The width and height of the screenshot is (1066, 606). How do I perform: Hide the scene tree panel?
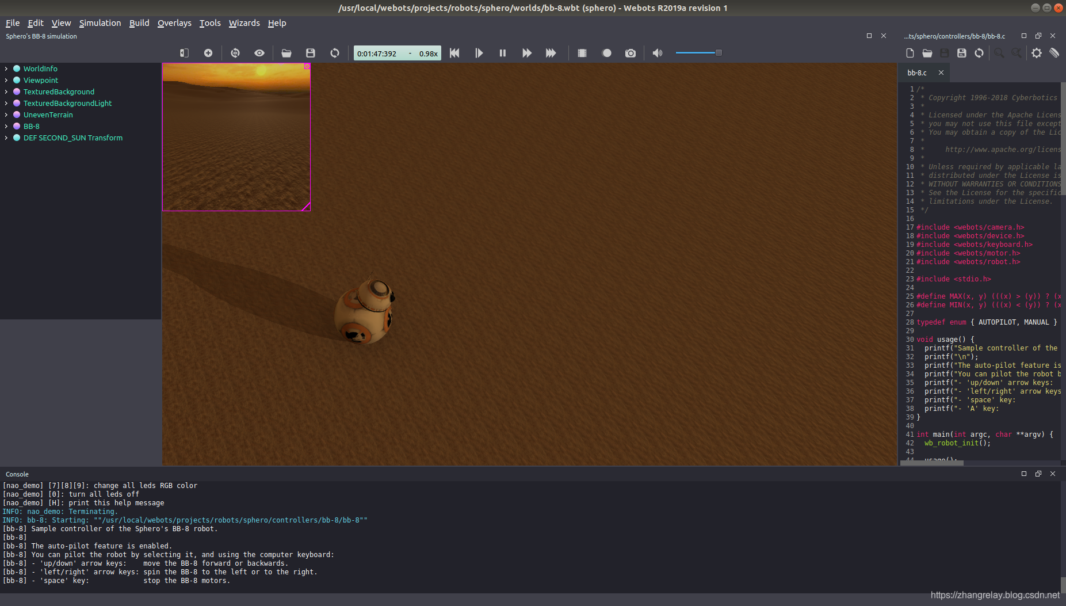(x=184, y=53)
